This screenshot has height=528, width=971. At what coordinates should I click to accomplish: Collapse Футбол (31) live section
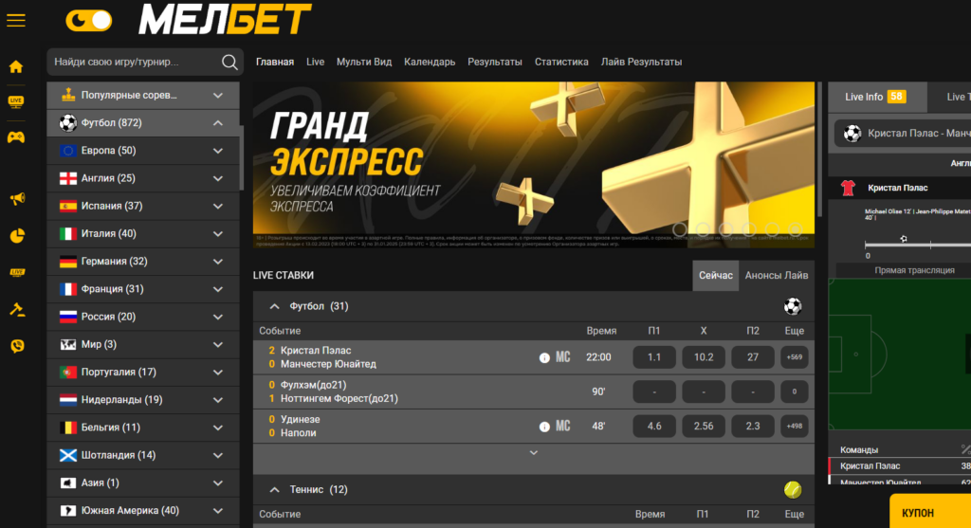pyautogui.click(x=274, y=306)
